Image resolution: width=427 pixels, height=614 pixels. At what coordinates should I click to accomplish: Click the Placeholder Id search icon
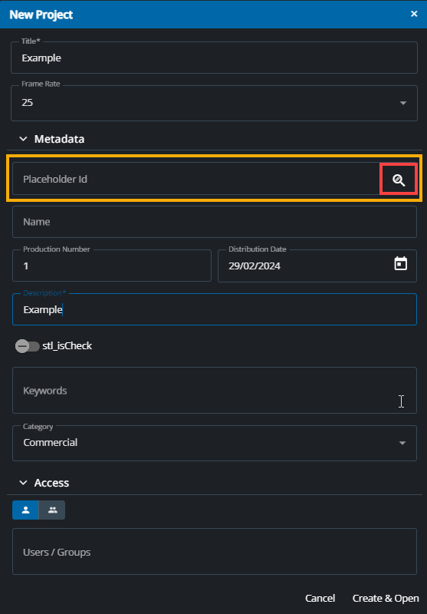click(x=399, y=180)
